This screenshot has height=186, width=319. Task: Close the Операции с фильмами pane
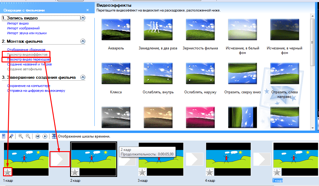click(87, 10)
